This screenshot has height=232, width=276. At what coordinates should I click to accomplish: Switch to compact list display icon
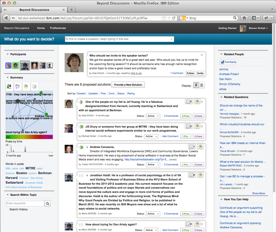(202, 85)
